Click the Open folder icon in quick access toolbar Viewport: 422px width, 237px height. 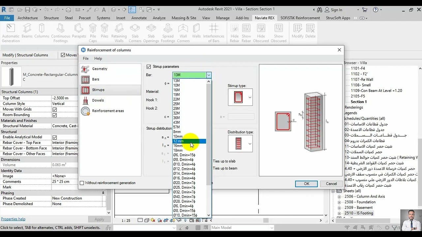(x=20, y=10)
